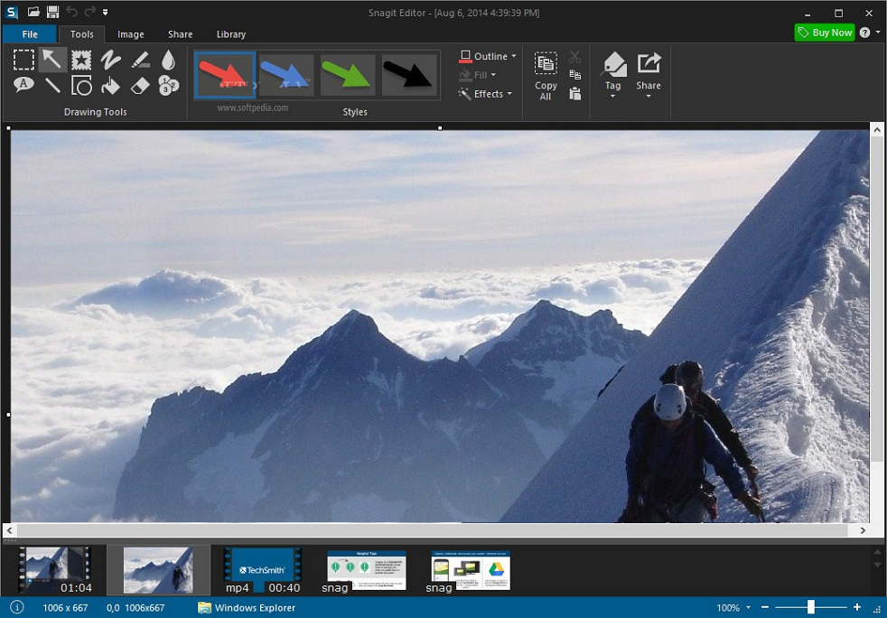Select the Stamp tool
Image resolution: width=887 pixels, height=618 pixels.
click(x=81, y=60)
